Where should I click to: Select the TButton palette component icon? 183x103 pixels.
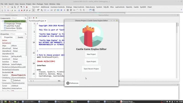tap(45, 10)
